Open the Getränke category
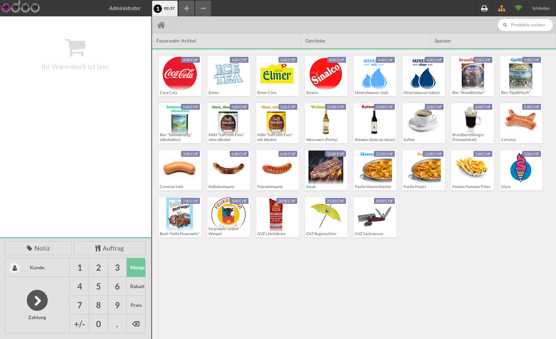 (x=365, y=41)
